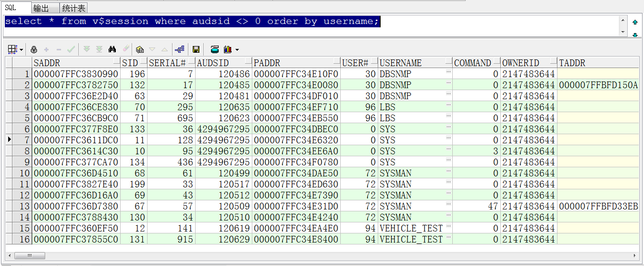Click the eraser Clear record icon
This screenshot has height=266, width=644.
tap(126, 49)
